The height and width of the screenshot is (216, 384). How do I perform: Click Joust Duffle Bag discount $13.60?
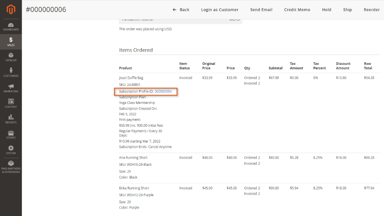point(341,78)
